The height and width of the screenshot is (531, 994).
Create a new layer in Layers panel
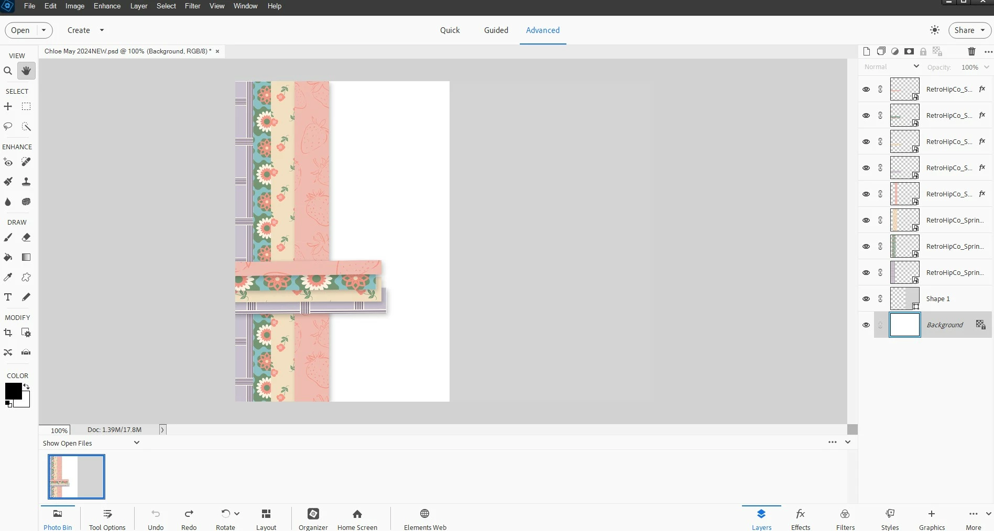pos(867,51)
